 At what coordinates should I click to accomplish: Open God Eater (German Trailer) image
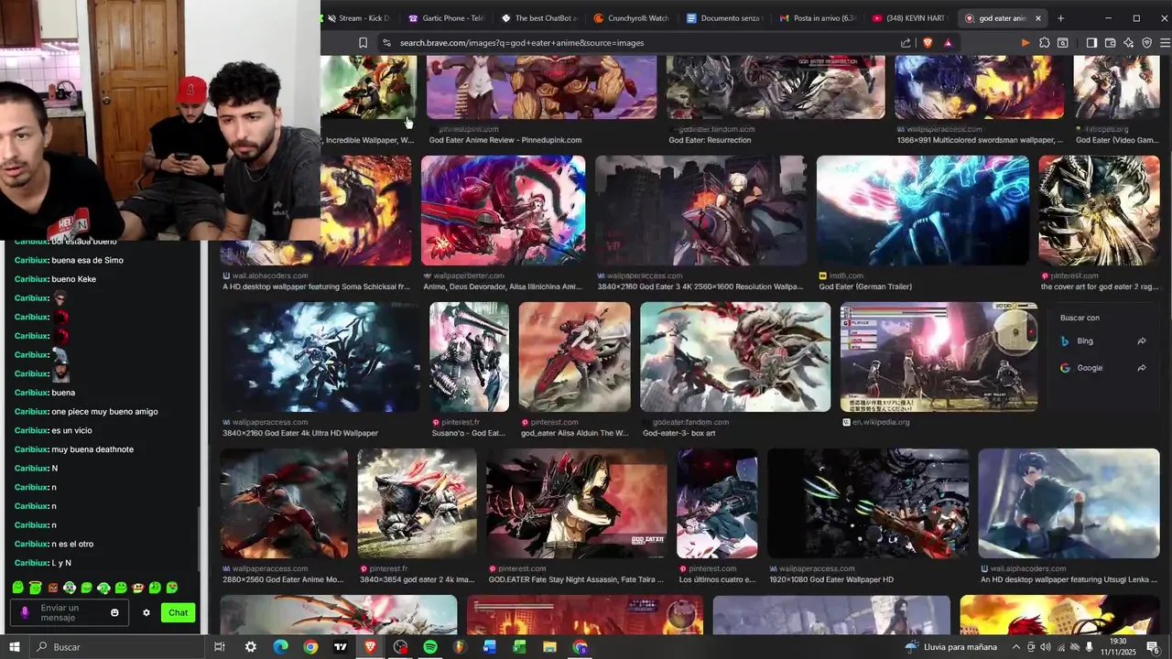tap(922, 211)
